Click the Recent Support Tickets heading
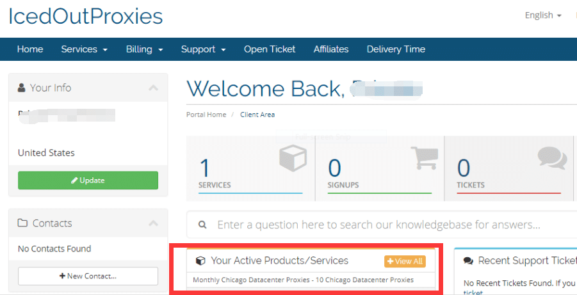Screen dimensions: 577x295 click(x=527, y=261)
